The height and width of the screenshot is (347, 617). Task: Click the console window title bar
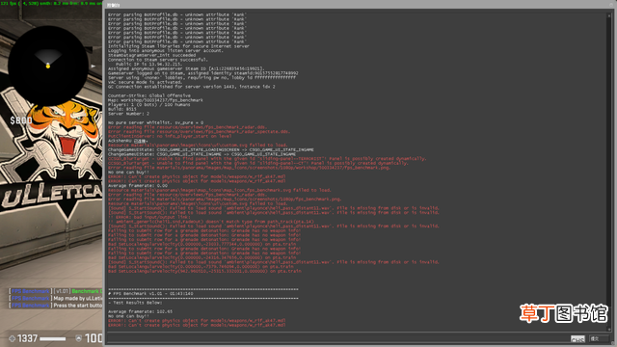[x=360, y=5]
